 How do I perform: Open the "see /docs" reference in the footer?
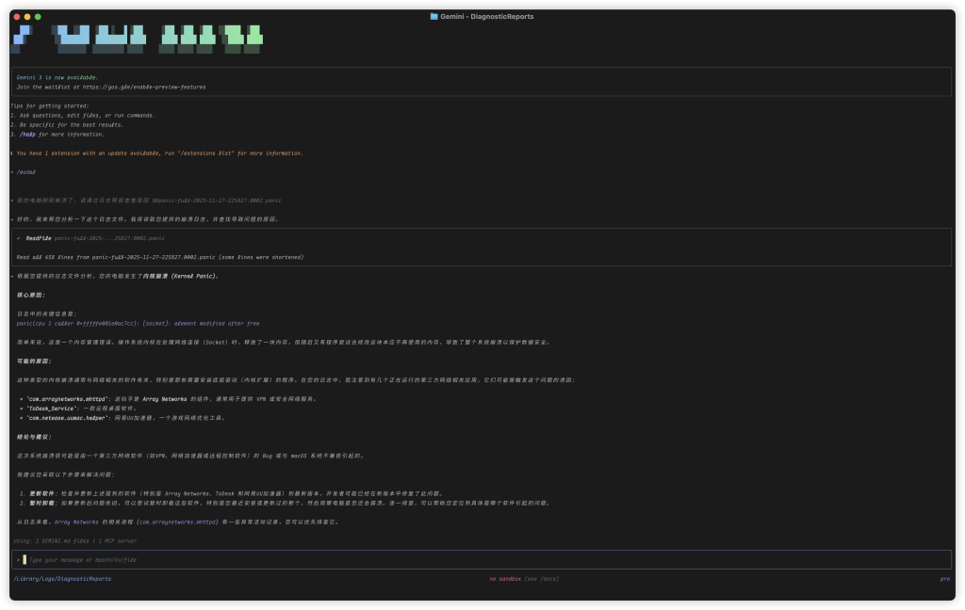tap(543, 579)
